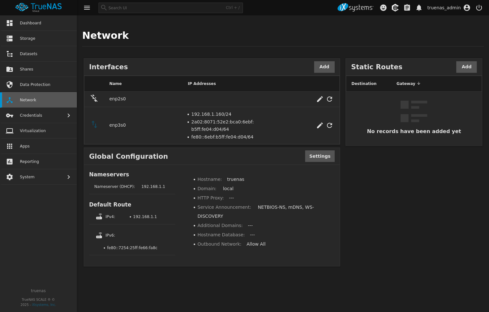Edit the enp2s0 interface
The image size is (489, 312).
coord(320,99)
